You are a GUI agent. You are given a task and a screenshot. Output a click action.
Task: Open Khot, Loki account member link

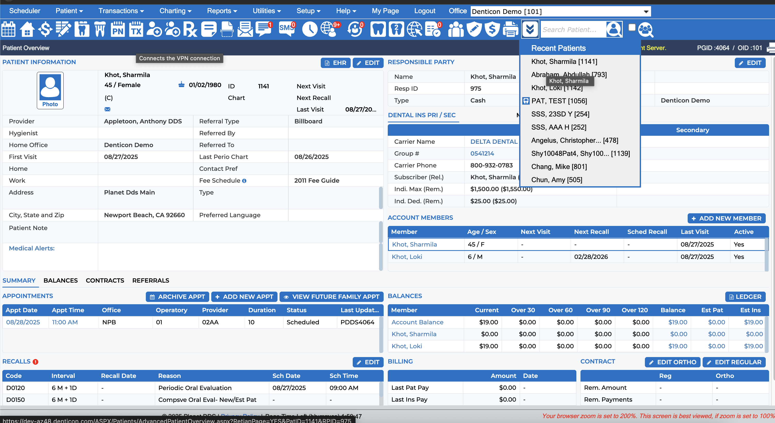(x=407, y=257)
